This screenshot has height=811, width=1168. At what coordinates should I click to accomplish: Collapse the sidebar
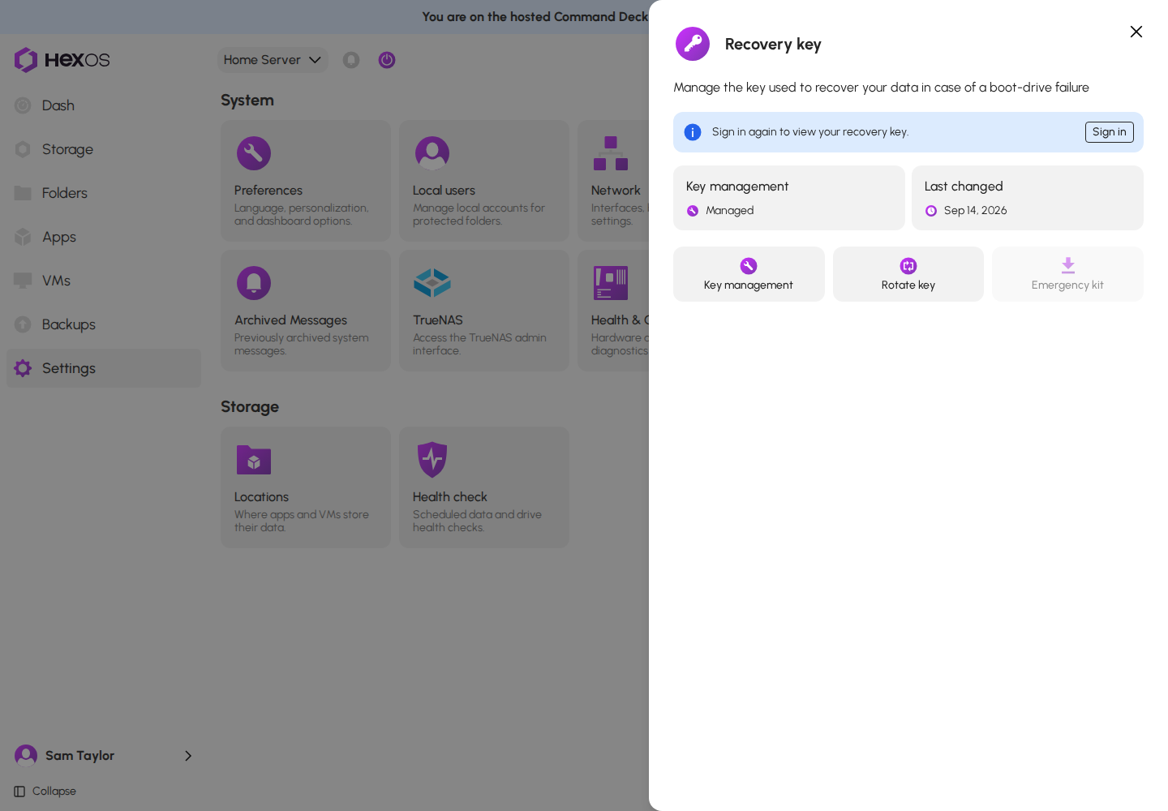[x=45, y=792]
